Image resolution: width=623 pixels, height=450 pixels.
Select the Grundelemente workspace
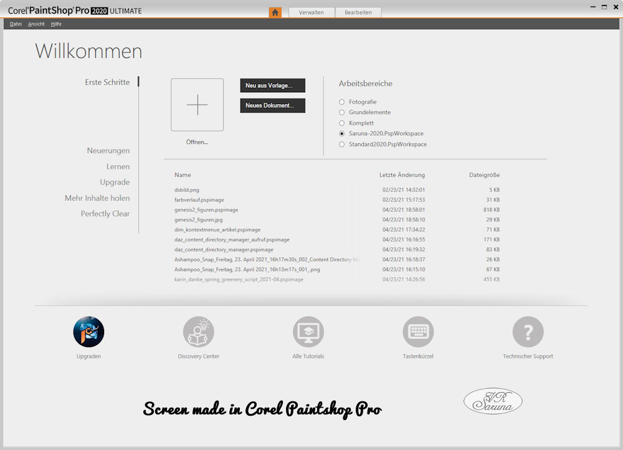341,112
